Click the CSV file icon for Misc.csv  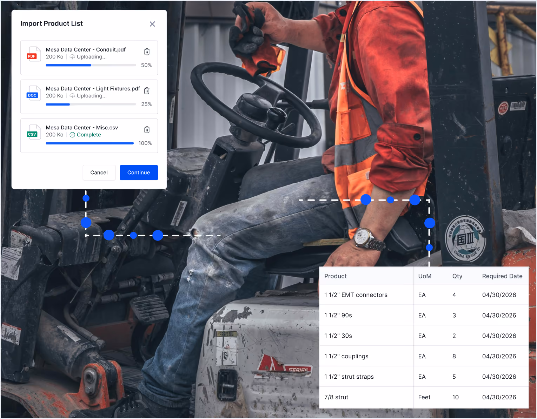pos(34,132)
